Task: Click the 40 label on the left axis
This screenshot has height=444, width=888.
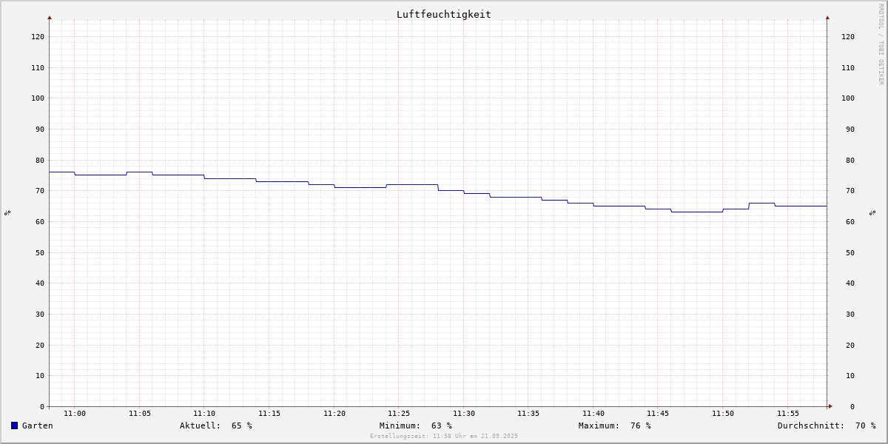Action: click(40, 283)
